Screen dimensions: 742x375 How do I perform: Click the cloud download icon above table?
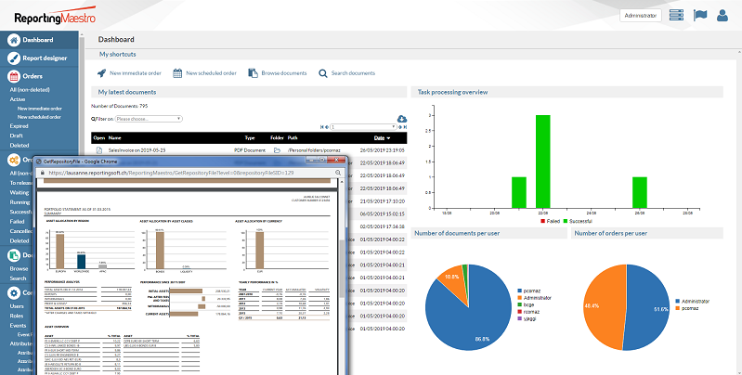pos(402,118)
